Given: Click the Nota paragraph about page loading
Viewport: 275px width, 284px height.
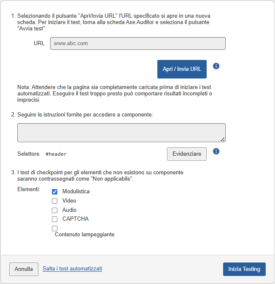Looking at the screenshot, I should [114, 93].
